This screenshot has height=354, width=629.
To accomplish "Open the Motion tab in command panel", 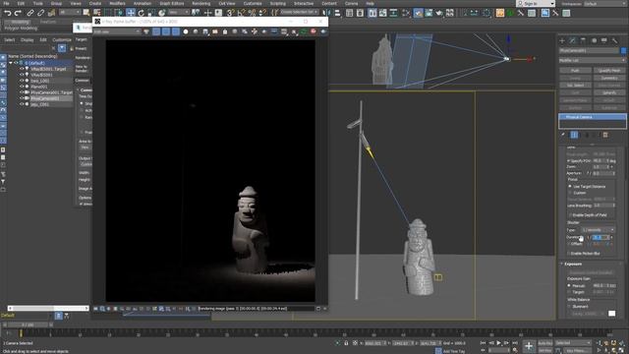I will 594,40.
